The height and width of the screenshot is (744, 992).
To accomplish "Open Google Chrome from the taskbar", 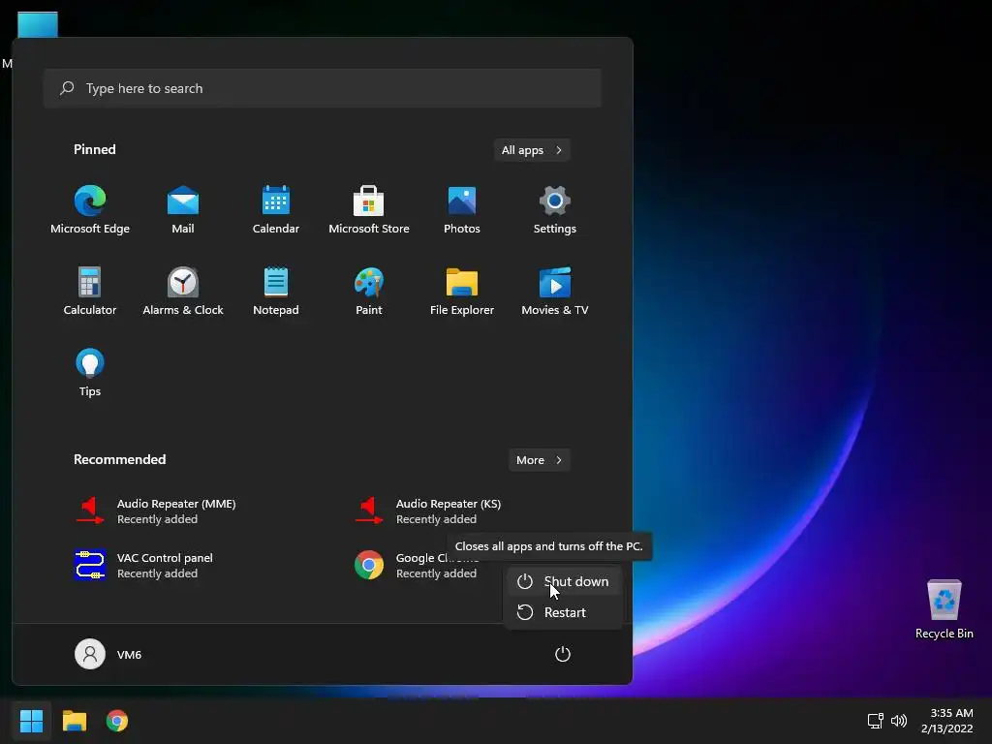I will click(117, 721).
